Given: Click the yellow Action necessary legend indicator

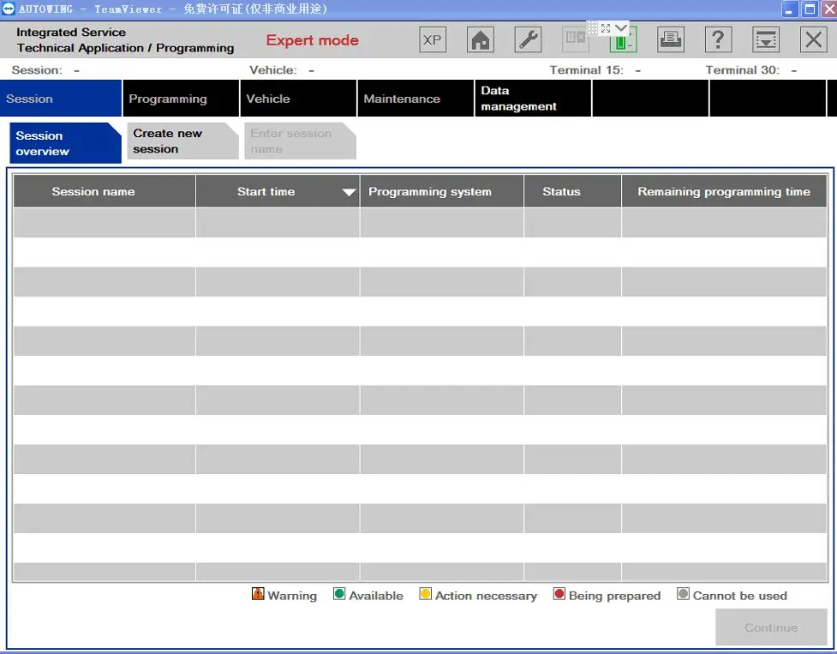Looking at the screenshot, I should (426, 594).
